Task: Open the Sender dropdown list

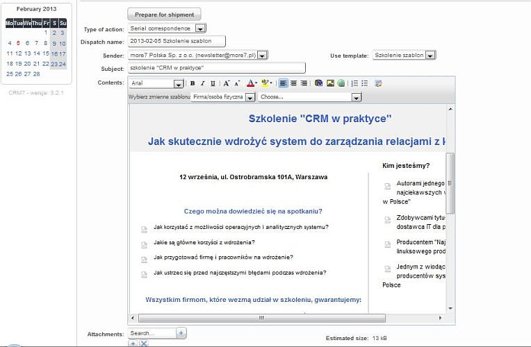Action: [x=262, y=55]
